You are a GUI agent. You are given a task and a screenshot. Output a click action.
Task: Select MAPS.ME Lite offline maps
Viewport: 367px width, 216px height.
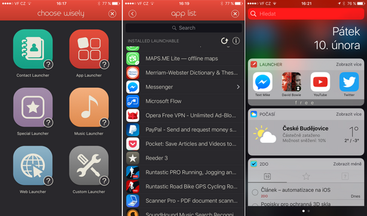point(183,58)
